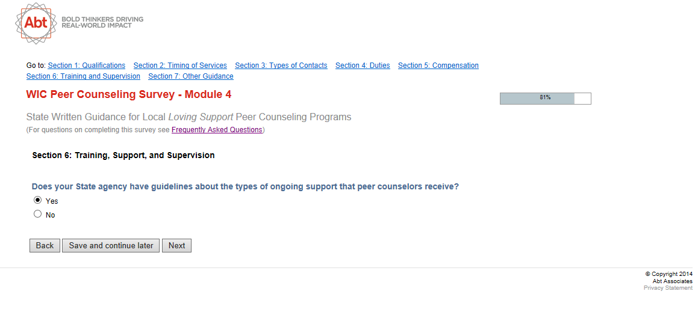Proceed with the Next button
Screen dimensions: 698x318
(x=176, y=245)
